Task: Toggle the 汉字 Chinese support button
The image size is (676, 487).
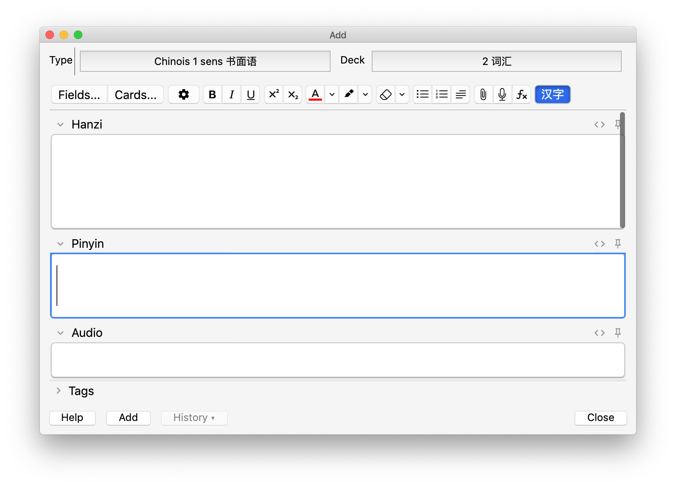Action: point(552,94)
